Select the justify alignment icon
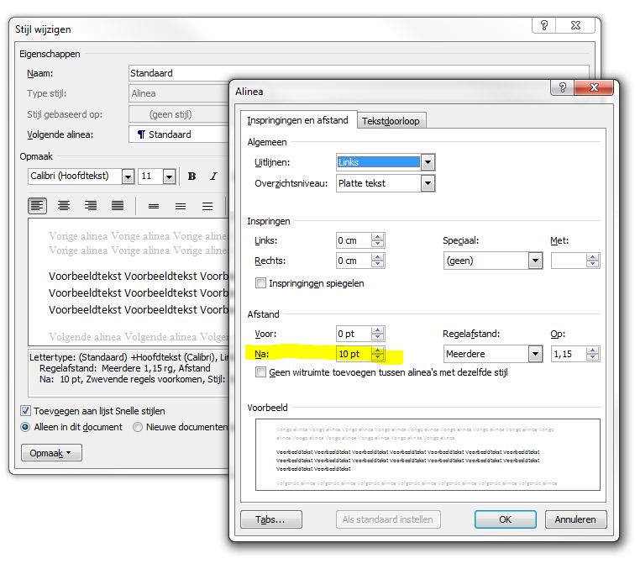Screen dimensions: 635x569 [118, 206]
